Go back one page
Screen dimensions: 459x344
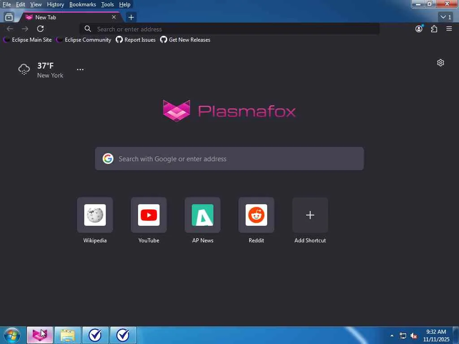point(10,29)
